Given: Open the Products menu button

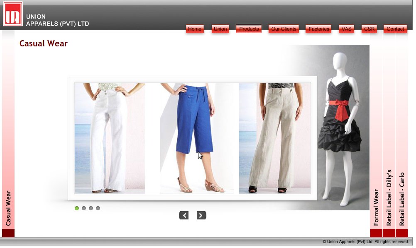Looking at the screenshot, I should (249, 29).
